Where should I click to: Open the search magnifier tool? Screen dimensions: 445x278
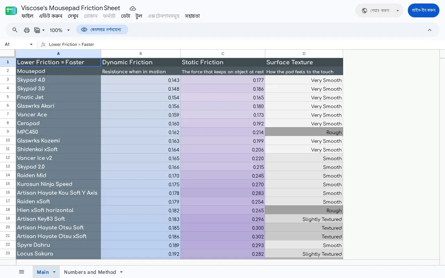tap(15, 30)
